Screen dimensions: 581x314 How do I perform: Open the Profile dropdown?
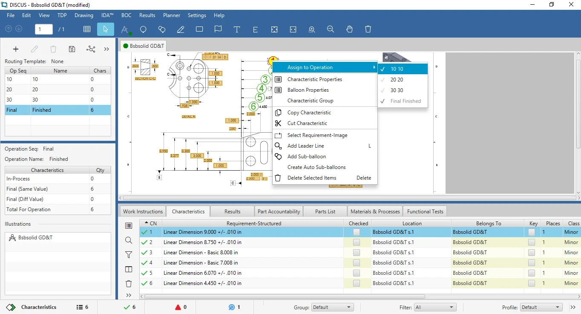(x=541, y=307)
